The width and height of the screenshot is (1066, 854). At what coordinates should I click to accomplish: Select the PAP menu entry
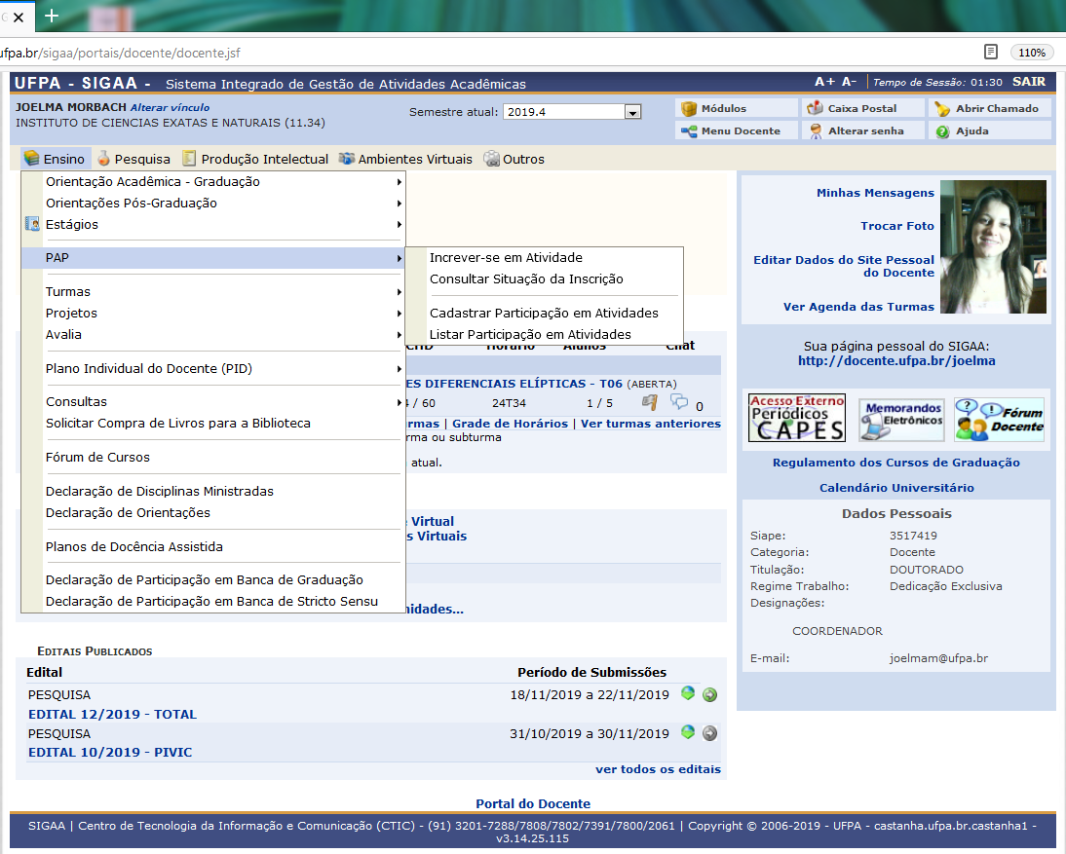click(213, 257)
